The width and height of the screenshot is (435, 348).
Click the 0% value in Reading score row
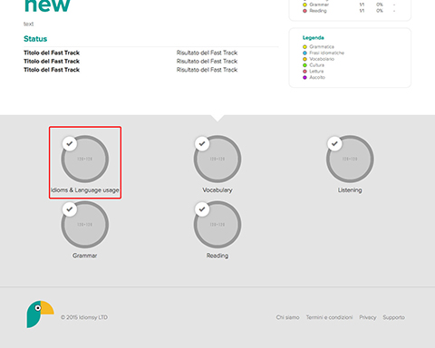click(x=380, y=11)
